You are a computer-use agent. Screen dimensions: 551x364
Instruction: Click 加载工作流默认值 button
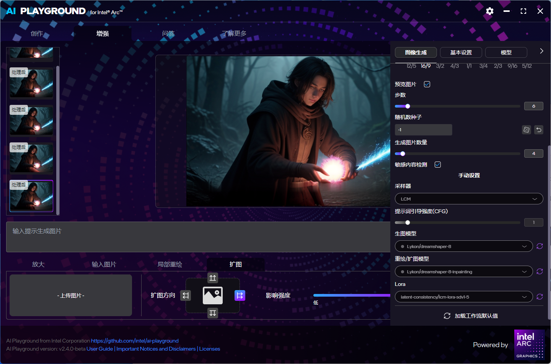point(471,316)
